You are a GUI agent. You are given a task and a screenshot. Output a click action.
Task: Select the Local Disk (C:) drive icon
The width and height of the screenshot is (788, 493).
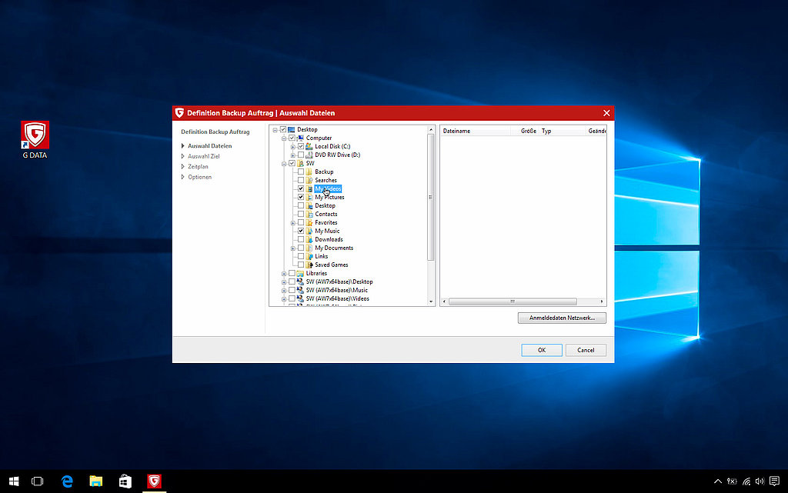(x=309, y=146)
